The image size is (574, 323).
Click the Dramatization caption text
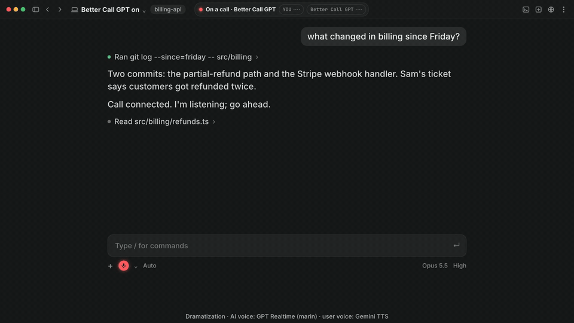[x=286, y=316]
